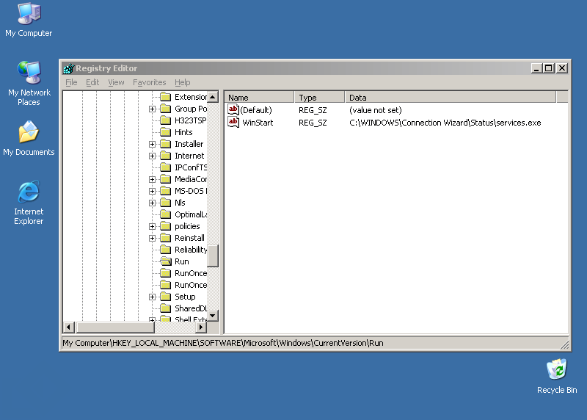Click the Setup key folder icon

pyautogui.click(x=166, y=297)
